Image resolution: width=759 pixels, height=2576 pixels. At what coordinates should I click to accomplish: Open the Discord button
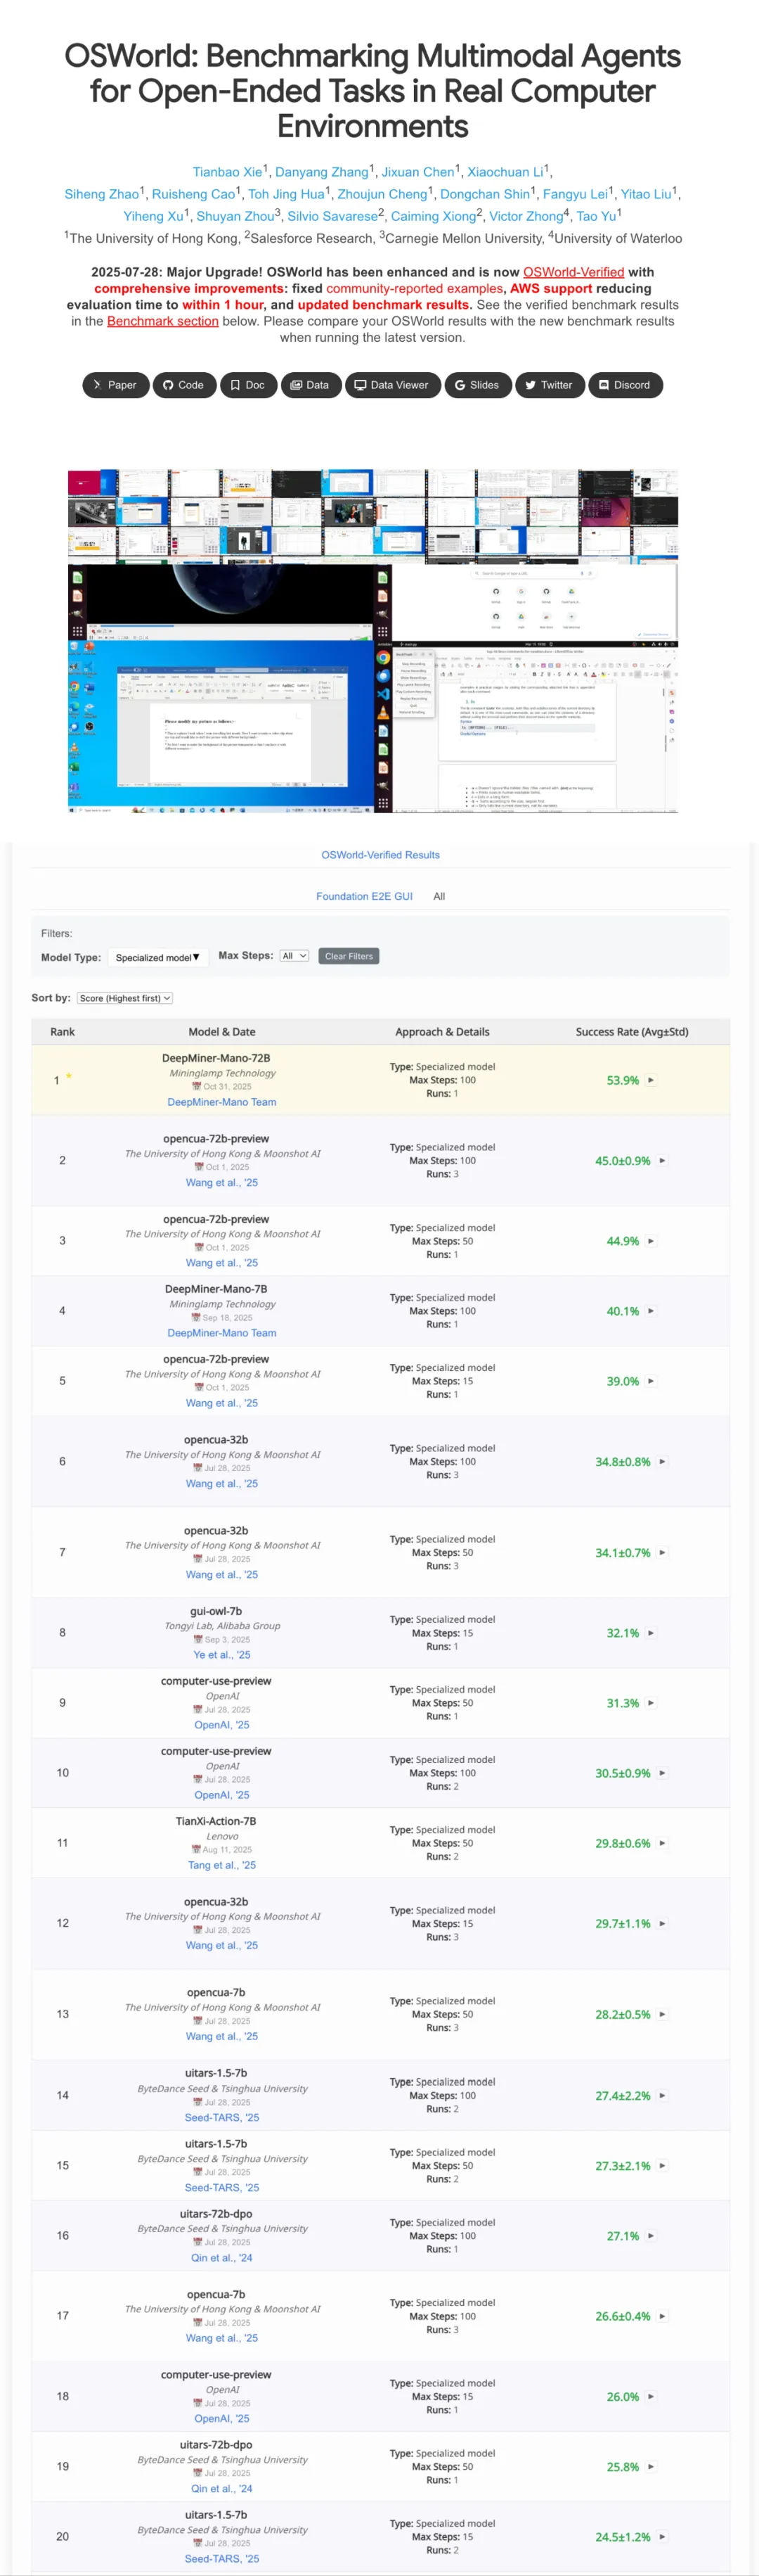click(x=624, y=385)
